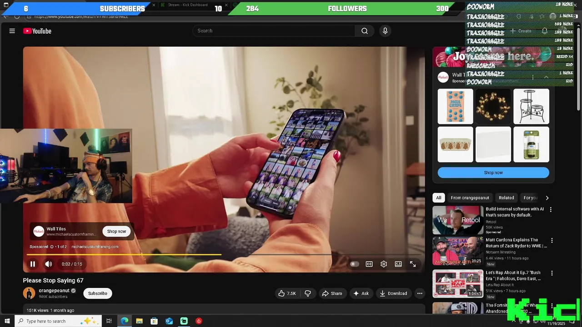This screenshot has width=582, height=327.
Task: Open the notifications bell
Action: [545, 31]
